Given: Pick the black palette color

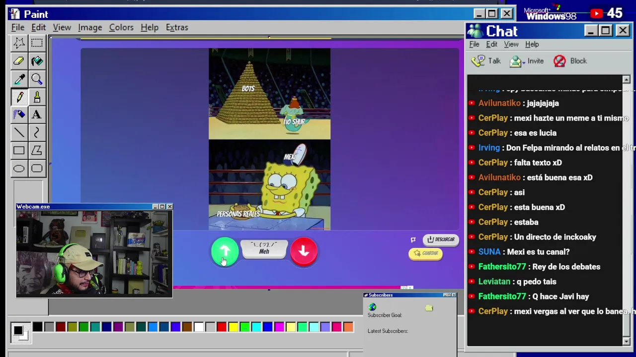Looking at the screenshot, I should click(x=37, y=327).
